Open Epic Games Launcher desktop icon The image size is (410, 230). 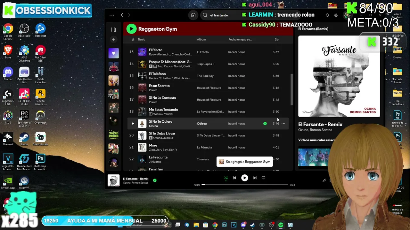(24, 119)
